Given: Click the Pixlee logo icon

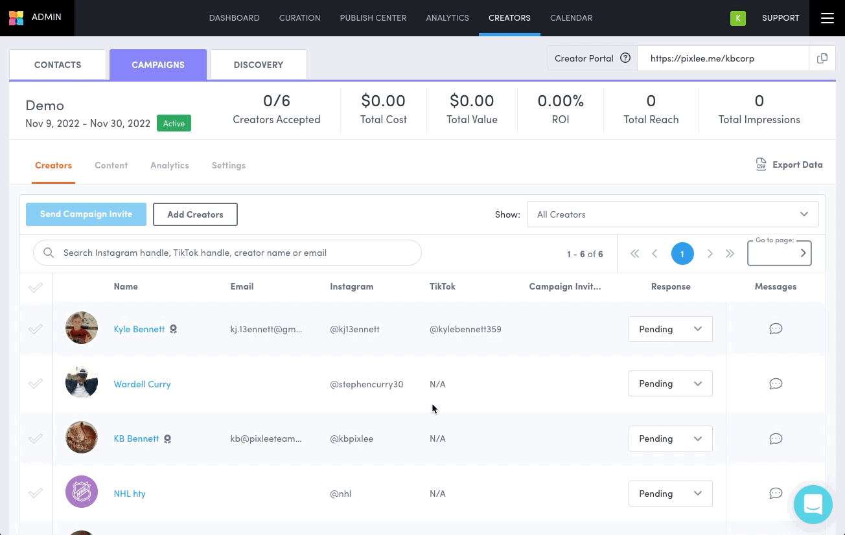Looking at the screenshot, I should click(x=16, y=17).
